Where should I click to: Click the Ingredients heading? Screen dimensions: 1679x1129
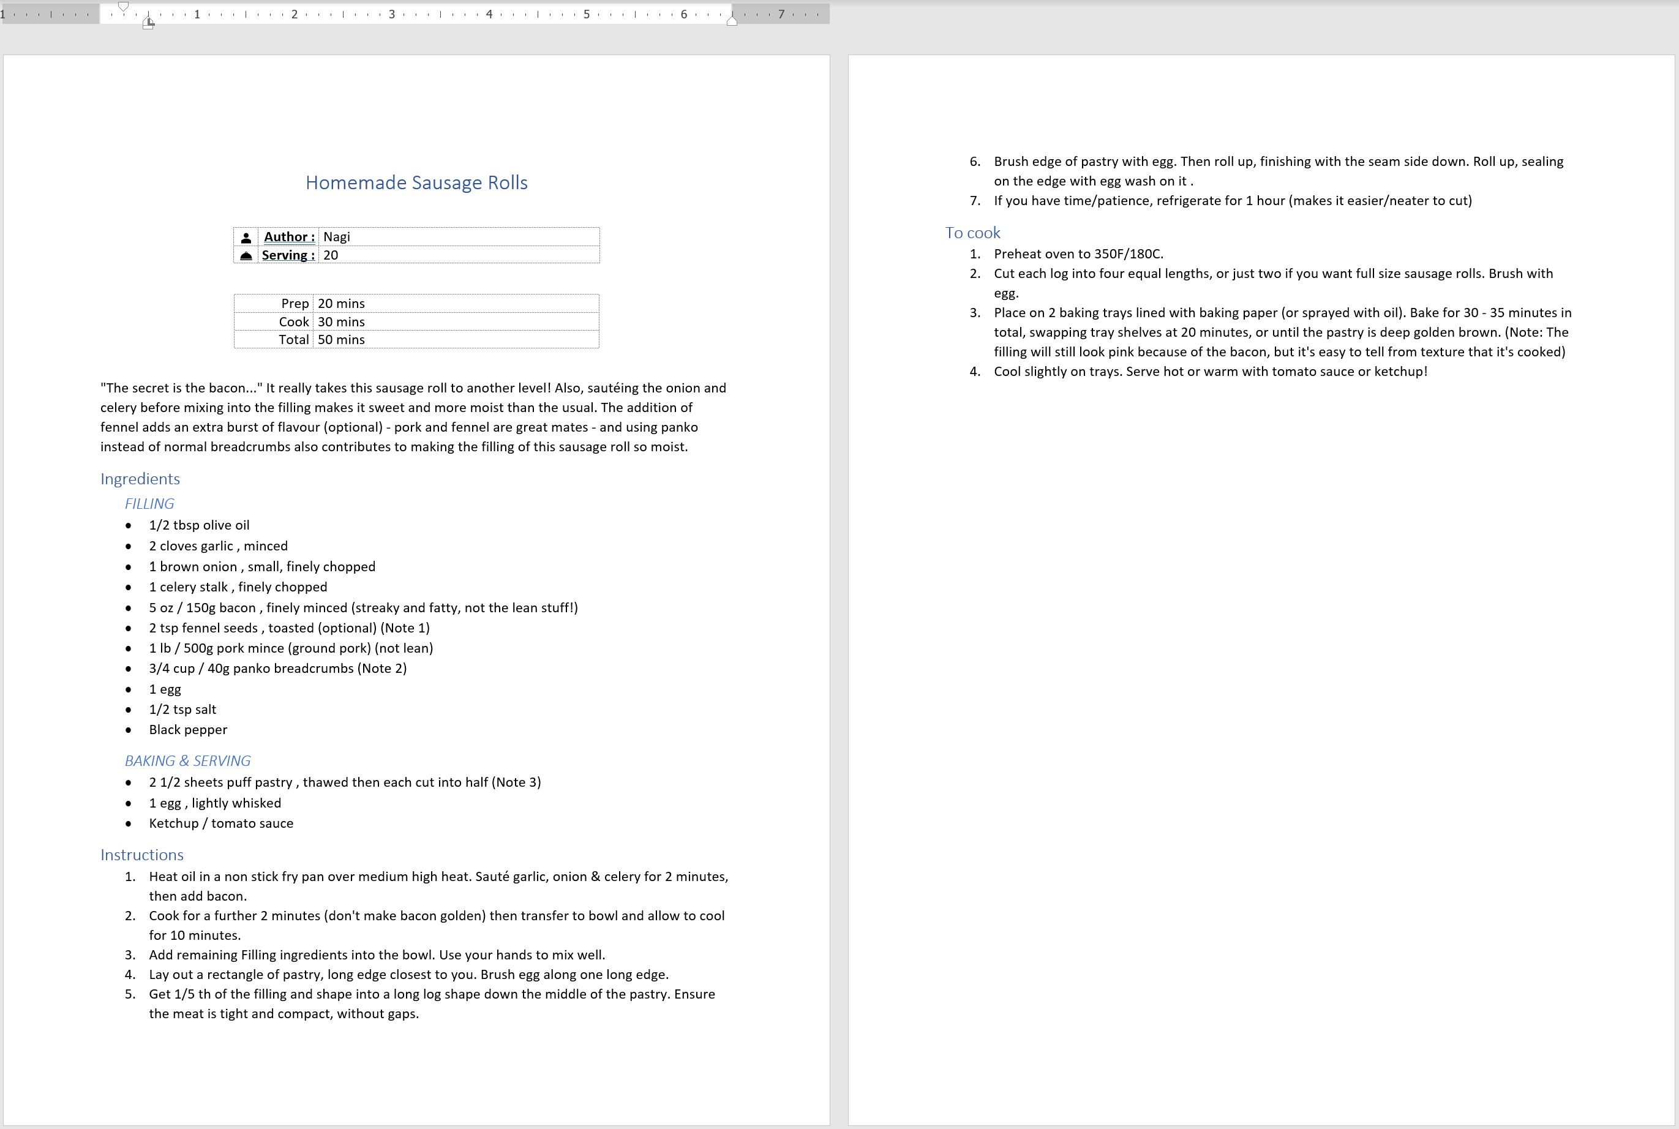[140, 479]
